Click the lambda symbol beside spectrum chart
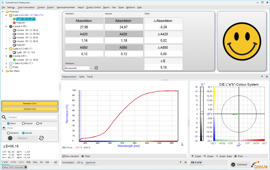The image size is (270, 170). tap(182, 144)
